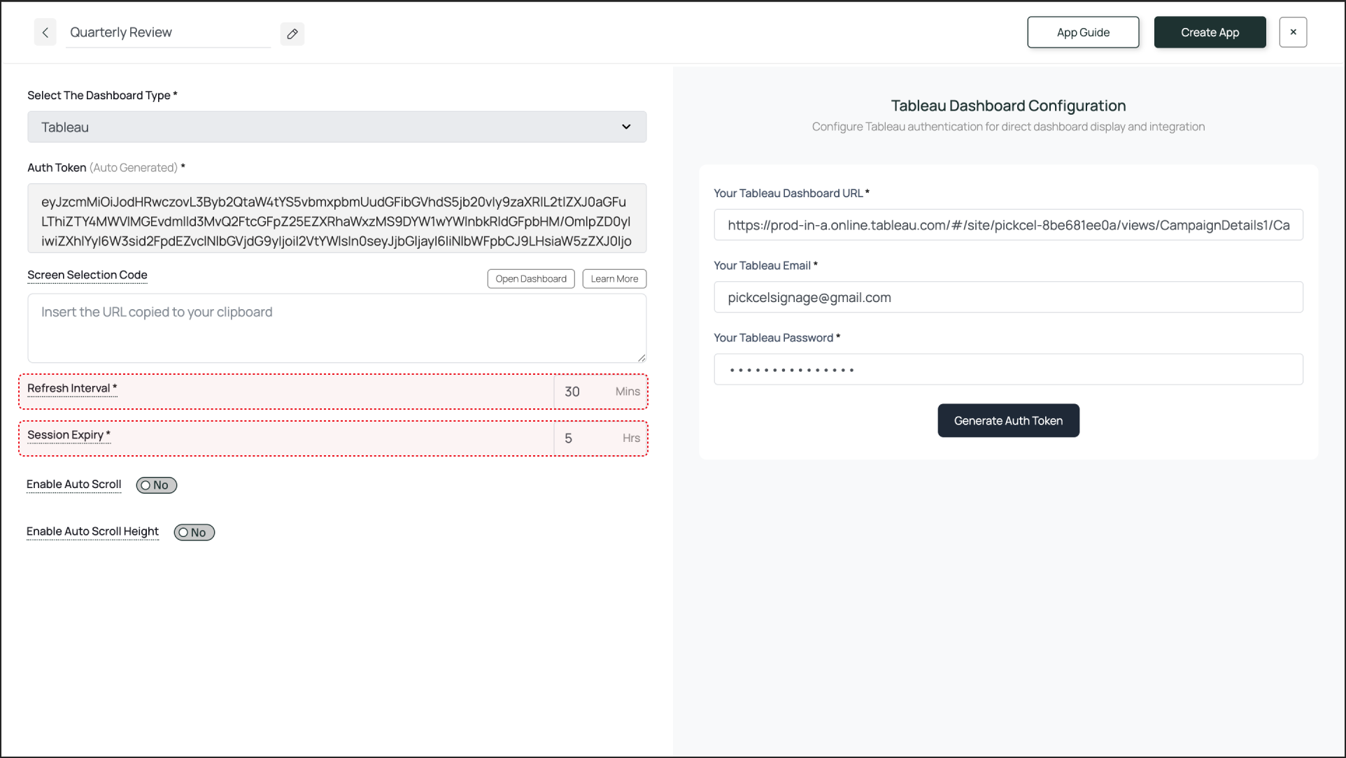Click the Tableau Dashboard URL field
The height and width of the screenshot is (758, 1346).
pos(1007,225)
